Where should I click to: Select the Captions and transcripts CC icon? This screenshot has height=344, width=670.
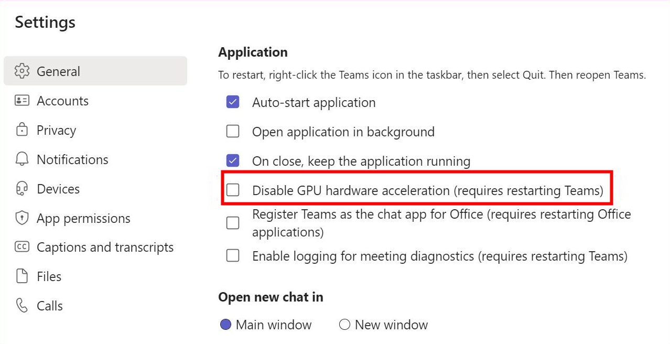pos(22,247)
